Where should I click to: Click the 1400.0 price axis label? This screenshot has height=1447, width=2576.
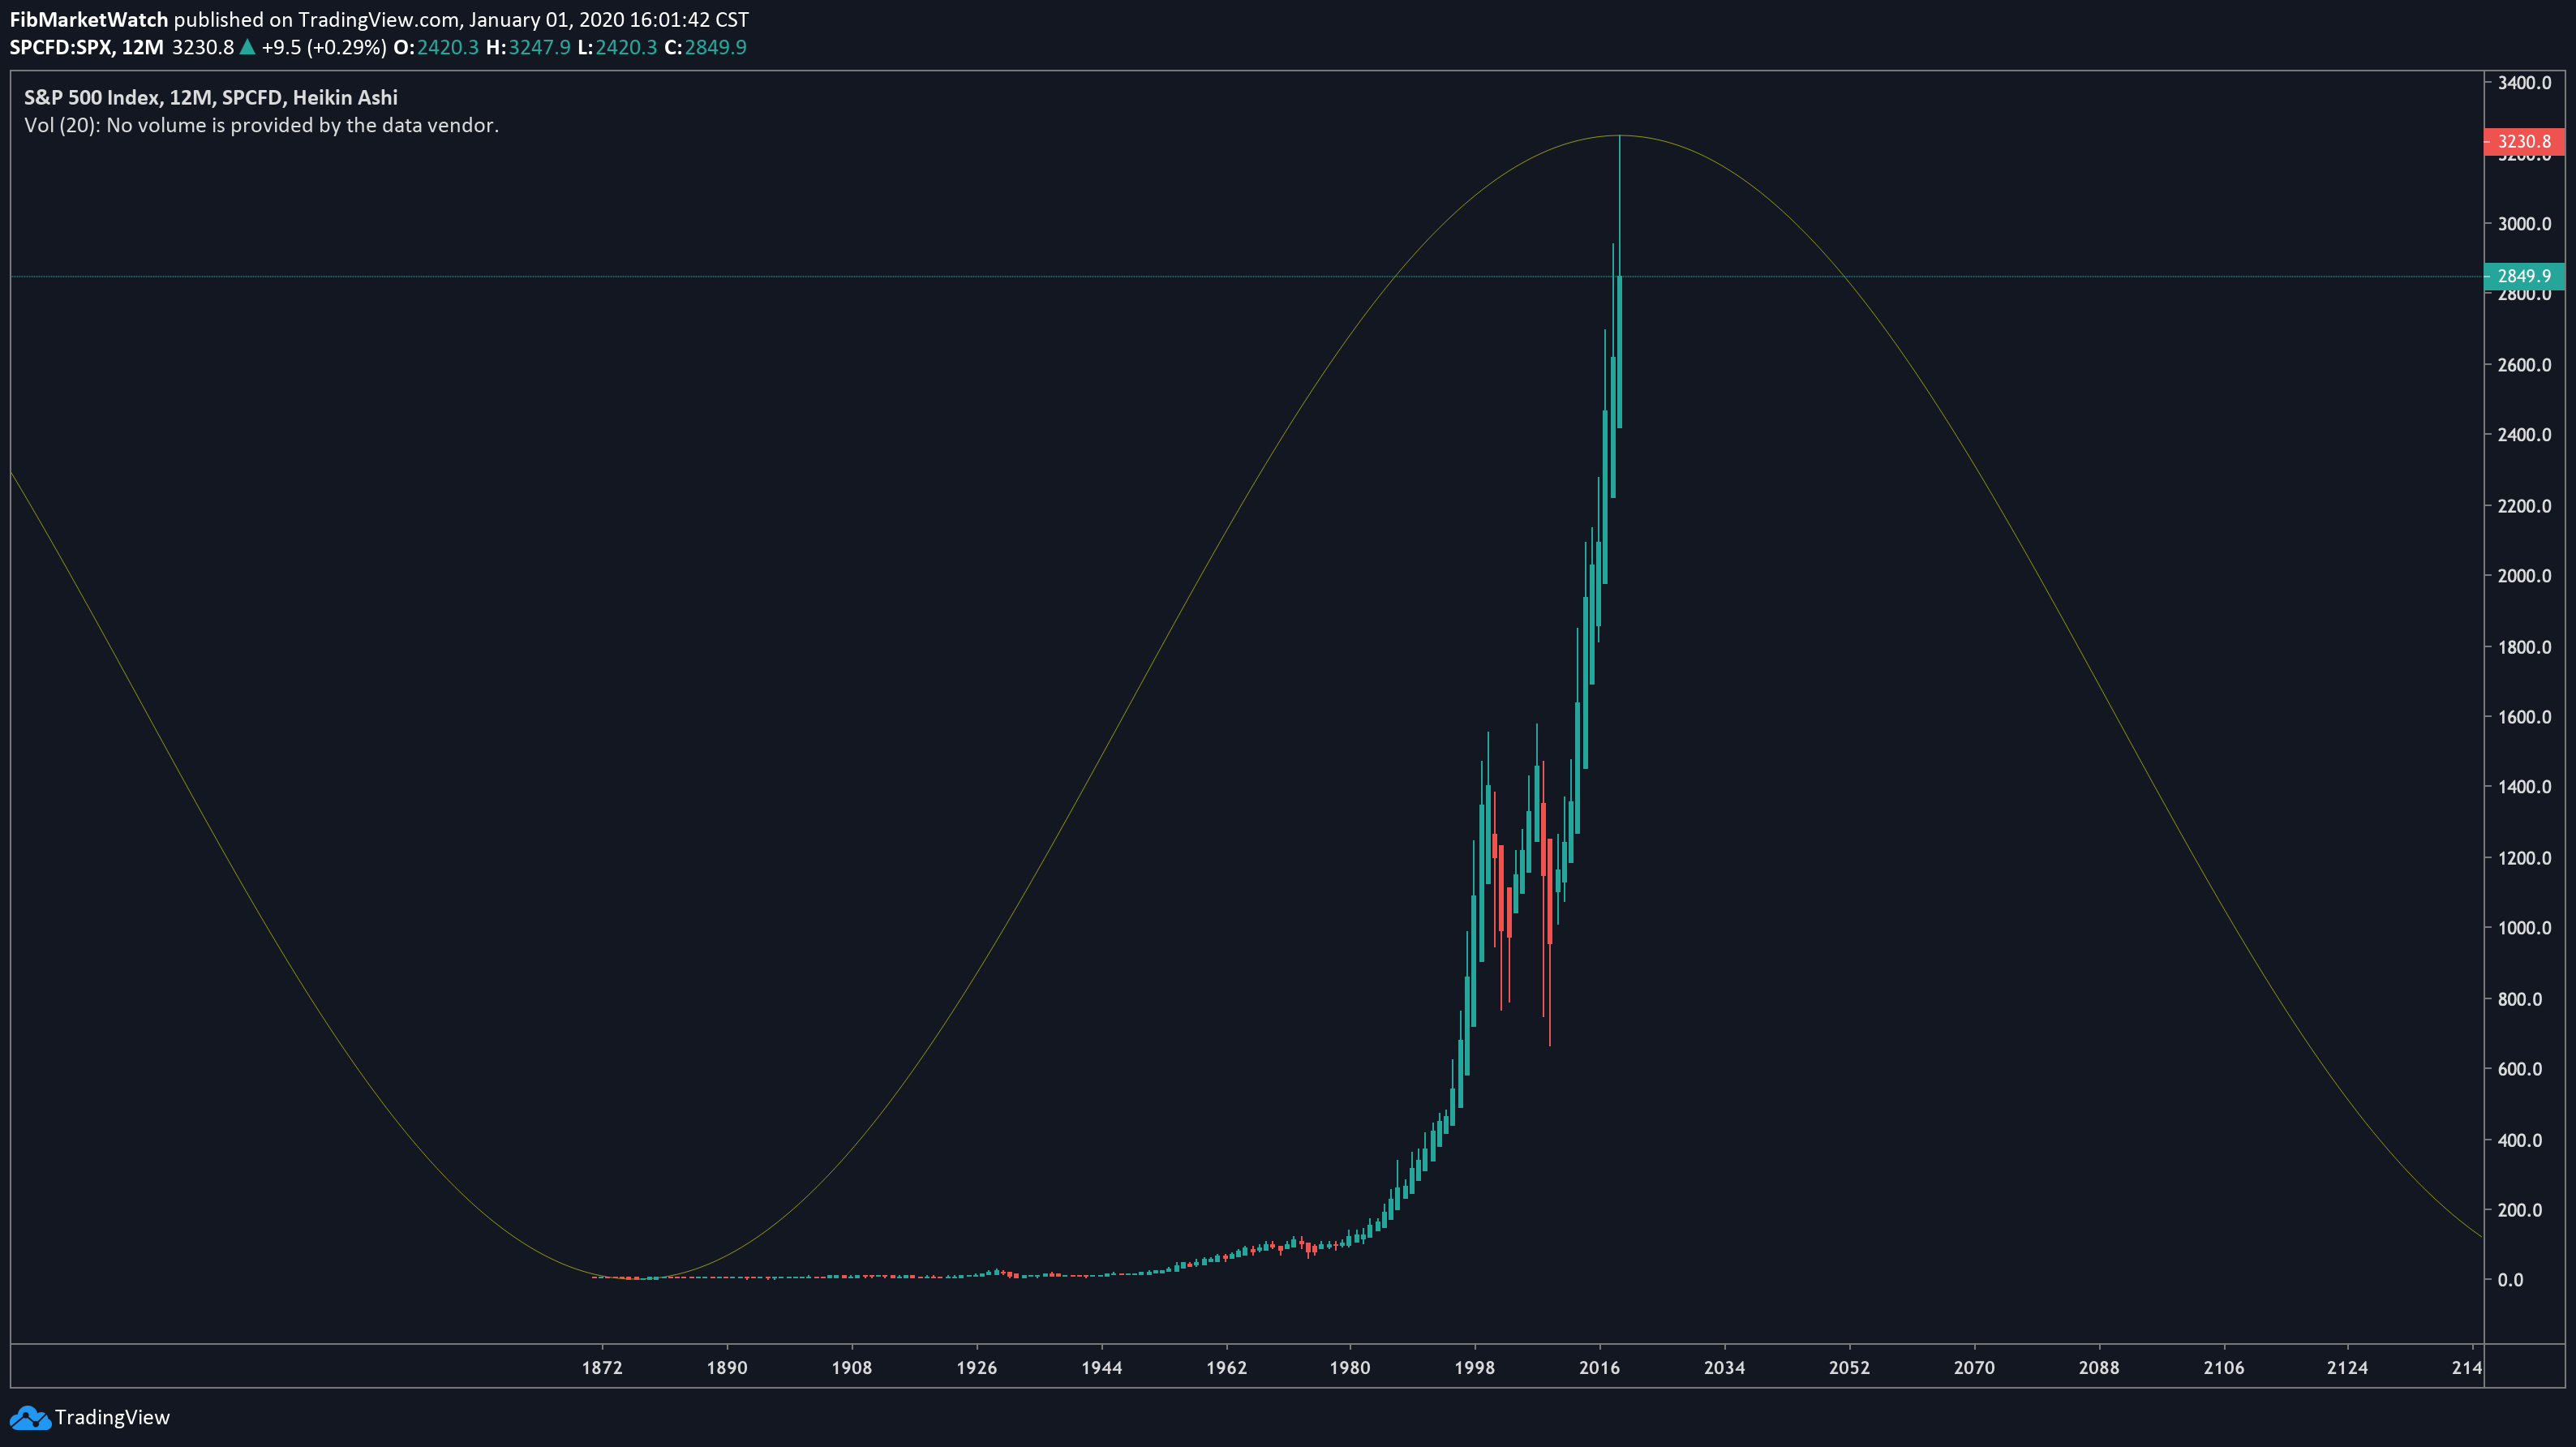[2524, 787]
